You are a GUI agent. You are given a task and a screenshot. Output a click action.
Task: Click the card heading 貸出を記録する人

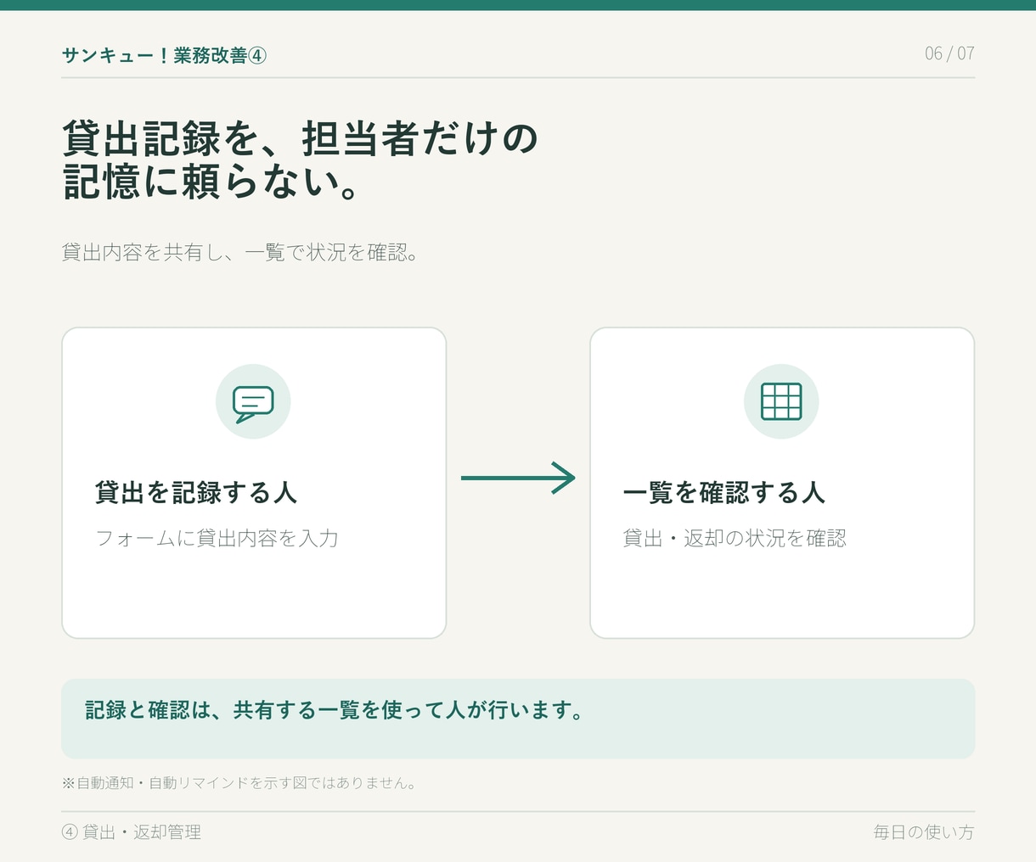pos(196,492)
